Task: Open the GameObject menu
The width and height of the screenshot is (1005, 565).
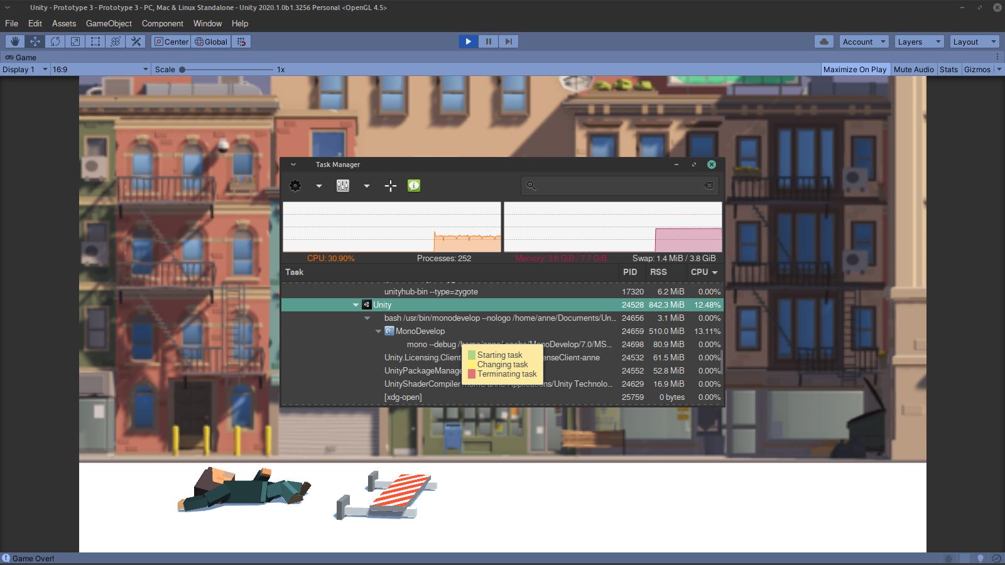Action: 109,23
